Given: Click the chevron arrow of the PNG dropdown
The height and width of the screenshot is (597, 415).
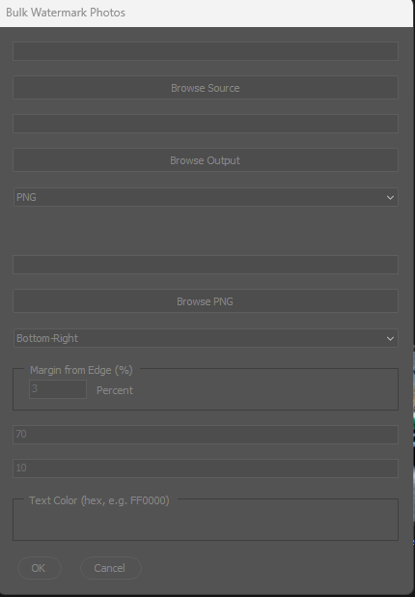Looking at the screenshot, I should click(x=390, y=197).
